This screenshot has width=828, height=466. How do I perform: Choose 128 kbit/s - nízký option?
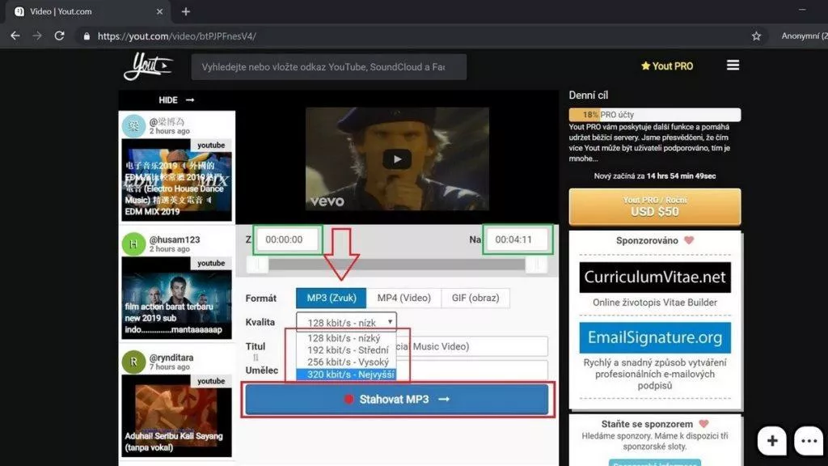[346, 338]
